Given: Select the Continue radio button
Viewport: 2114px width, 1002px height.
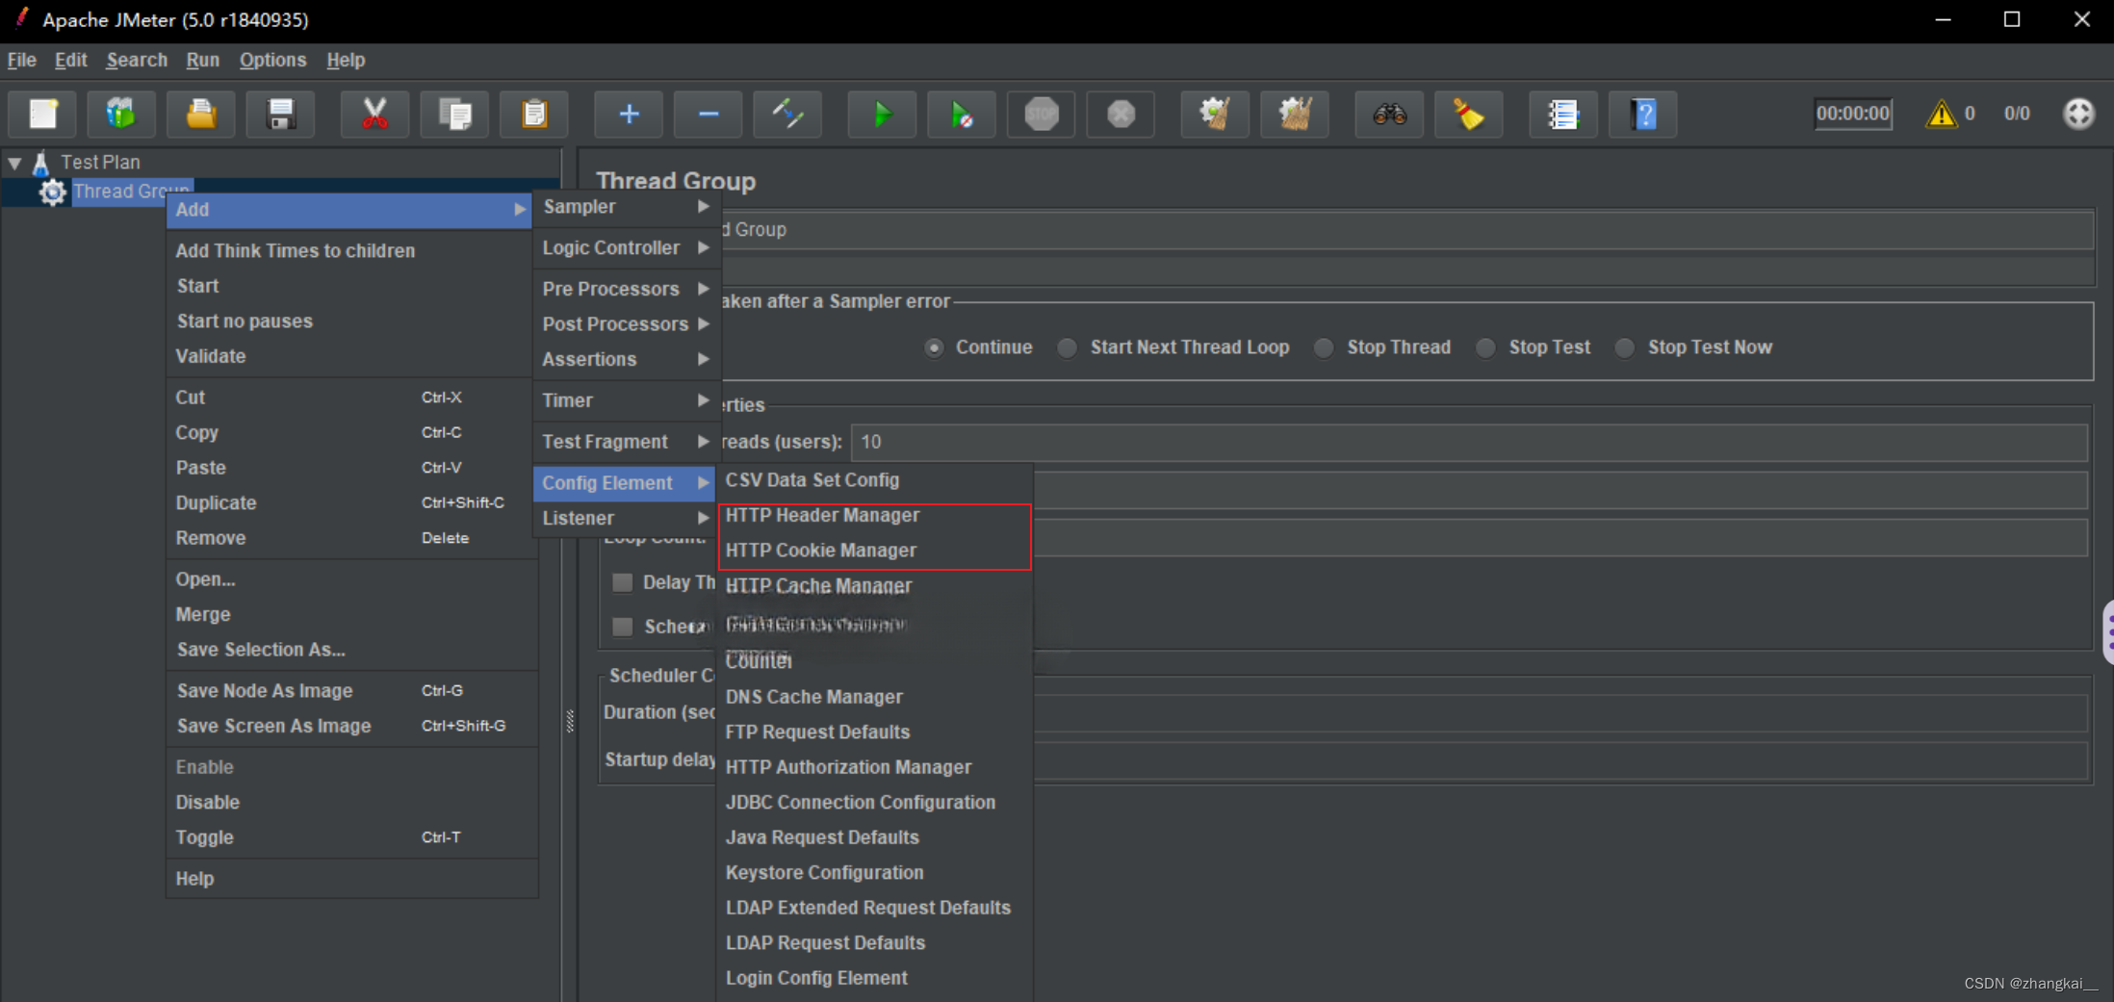Looking at the screenshot, I should coord(934,347).
